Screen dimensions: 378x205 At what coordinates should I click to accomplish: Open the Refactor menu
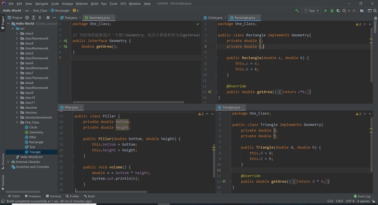[x=82, y=4]
